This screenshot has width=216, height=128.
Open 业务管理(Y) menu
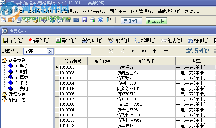tap(67, 11)
